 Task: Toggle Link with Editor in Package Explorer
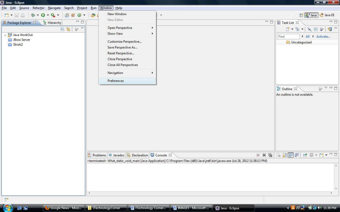68,29
